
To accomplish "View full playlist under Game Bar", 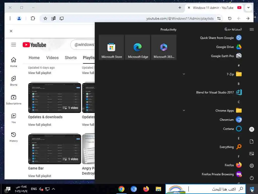I will point(40,176).
